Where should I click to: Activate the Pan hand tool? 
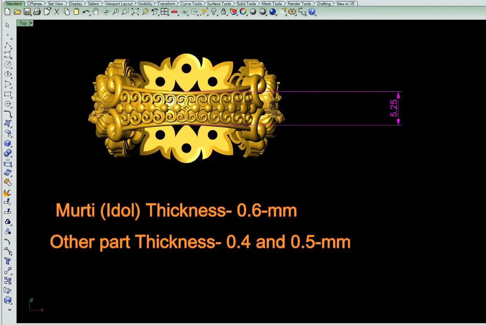point(96,12)
